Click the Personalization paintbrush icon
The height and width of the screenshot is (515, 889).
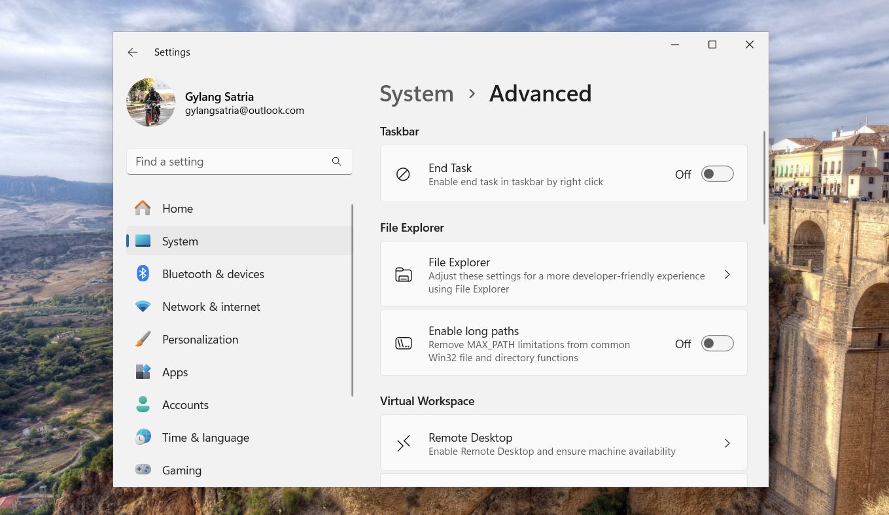point(143,340)
